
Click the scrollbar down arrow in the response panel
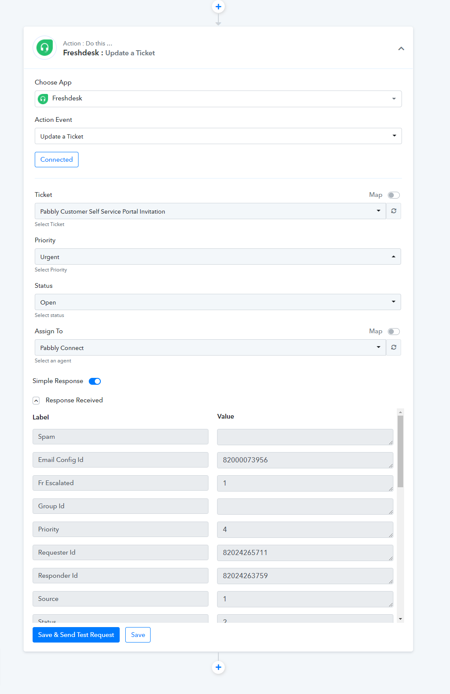(400, 619)
